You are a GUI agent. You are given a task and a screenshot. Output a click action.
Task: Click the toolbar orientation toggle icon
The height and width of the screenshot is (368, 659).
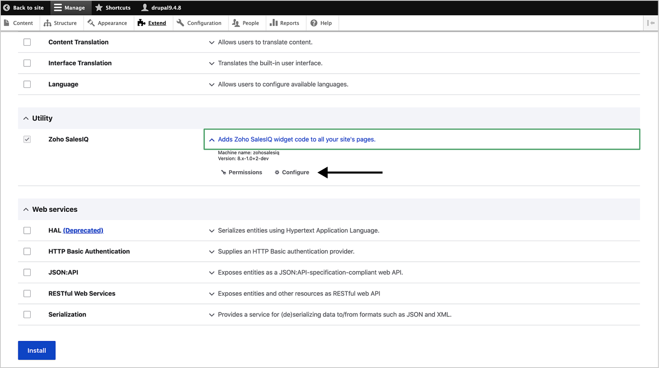(x=650, y=23)
